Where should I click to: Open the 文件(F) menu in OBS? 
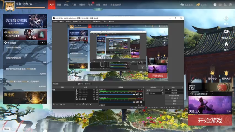(x=55, y=21)
